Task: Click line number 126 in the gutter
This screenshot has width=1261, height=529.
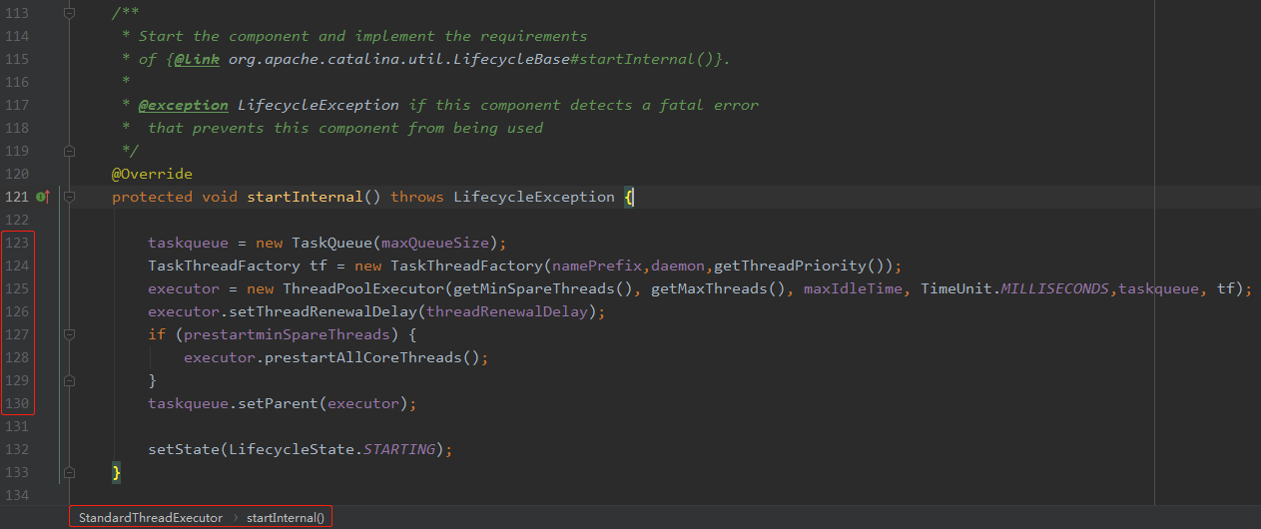Action: tap(17, 311)
